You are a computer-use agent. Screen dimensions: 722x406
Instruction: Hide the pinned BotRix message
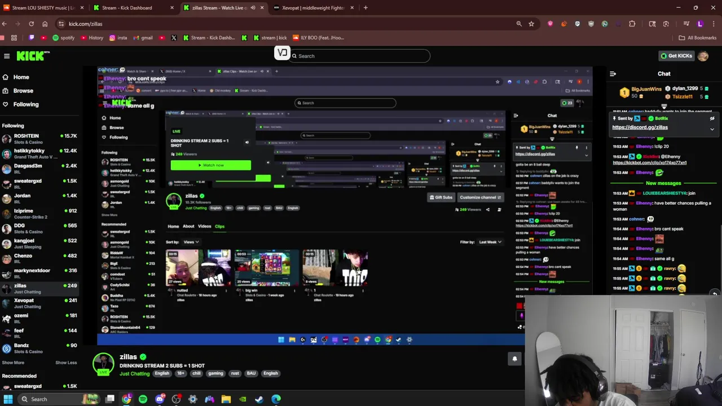712,118
